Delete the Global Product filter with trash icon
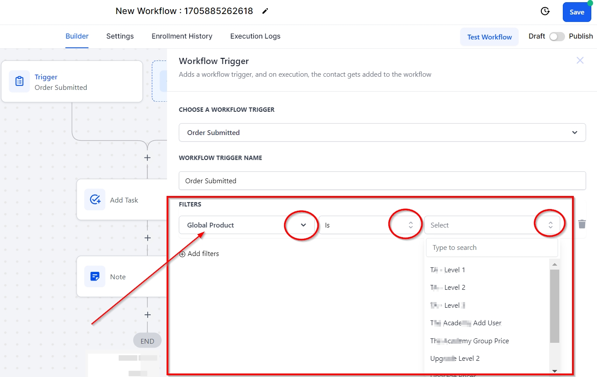Image resolution: width=597 pixels, height=377 pixels. click(x=582, y=224)
